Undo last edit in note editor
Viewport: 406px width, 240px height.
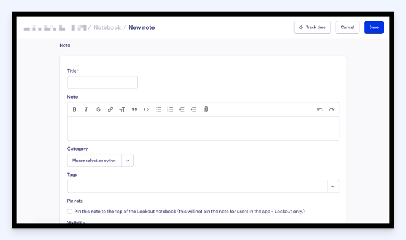(x=319, y=109)
